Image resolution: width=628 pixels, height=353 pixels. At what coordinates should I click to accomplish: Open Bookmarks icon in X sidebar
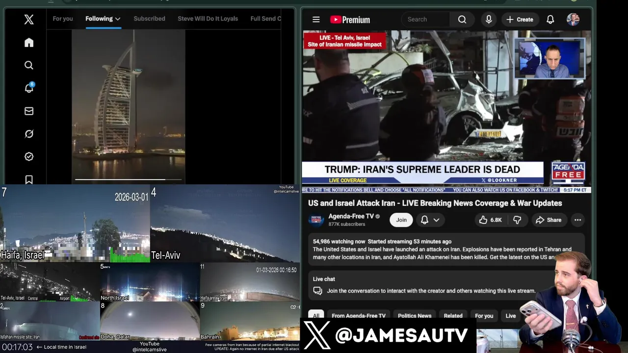click(29, 179)
